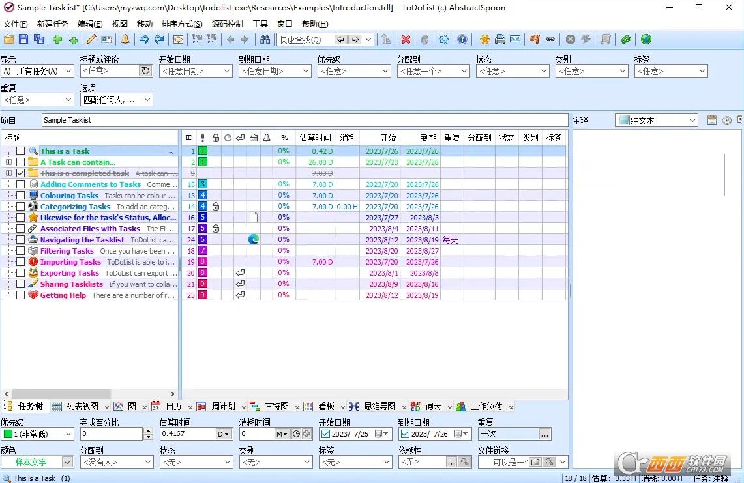Add a new subtask with the small green plus
This screenshot has height=483, width=744.
tap(73, 39)
